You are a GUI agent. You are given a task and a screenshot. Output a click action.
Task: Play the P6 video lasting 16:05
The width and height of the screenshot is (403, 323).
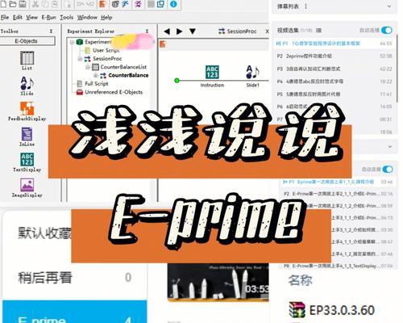point(334,107)
